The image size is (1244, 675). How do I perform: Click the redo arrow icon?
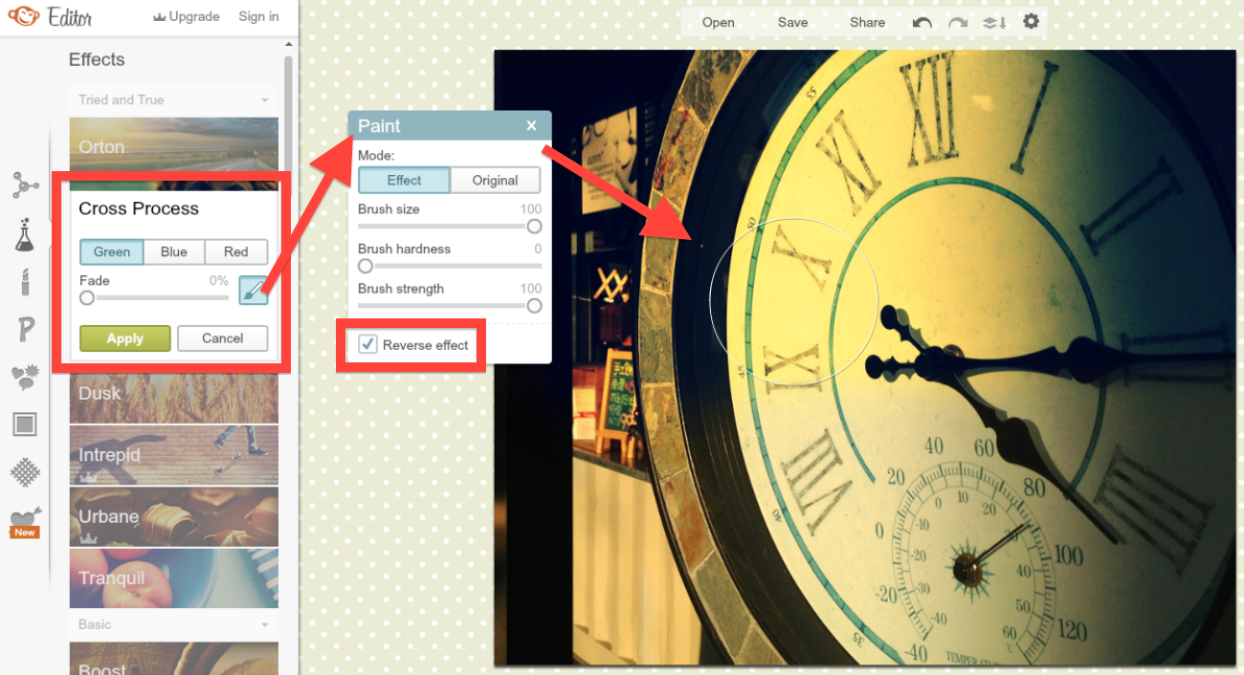(958, 22)
